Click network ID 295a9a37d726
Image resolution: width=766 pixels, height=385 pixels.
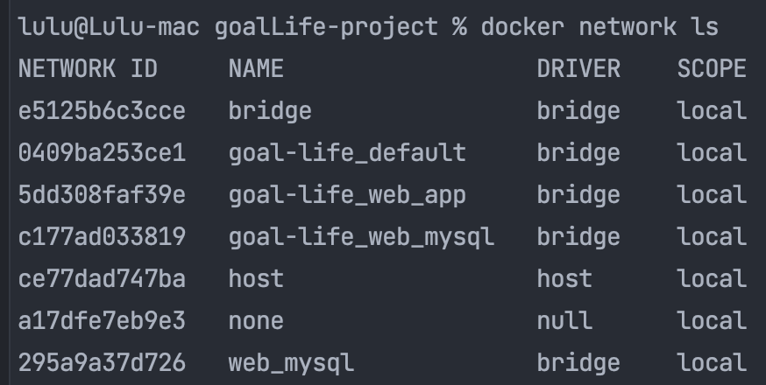(102, 362)
